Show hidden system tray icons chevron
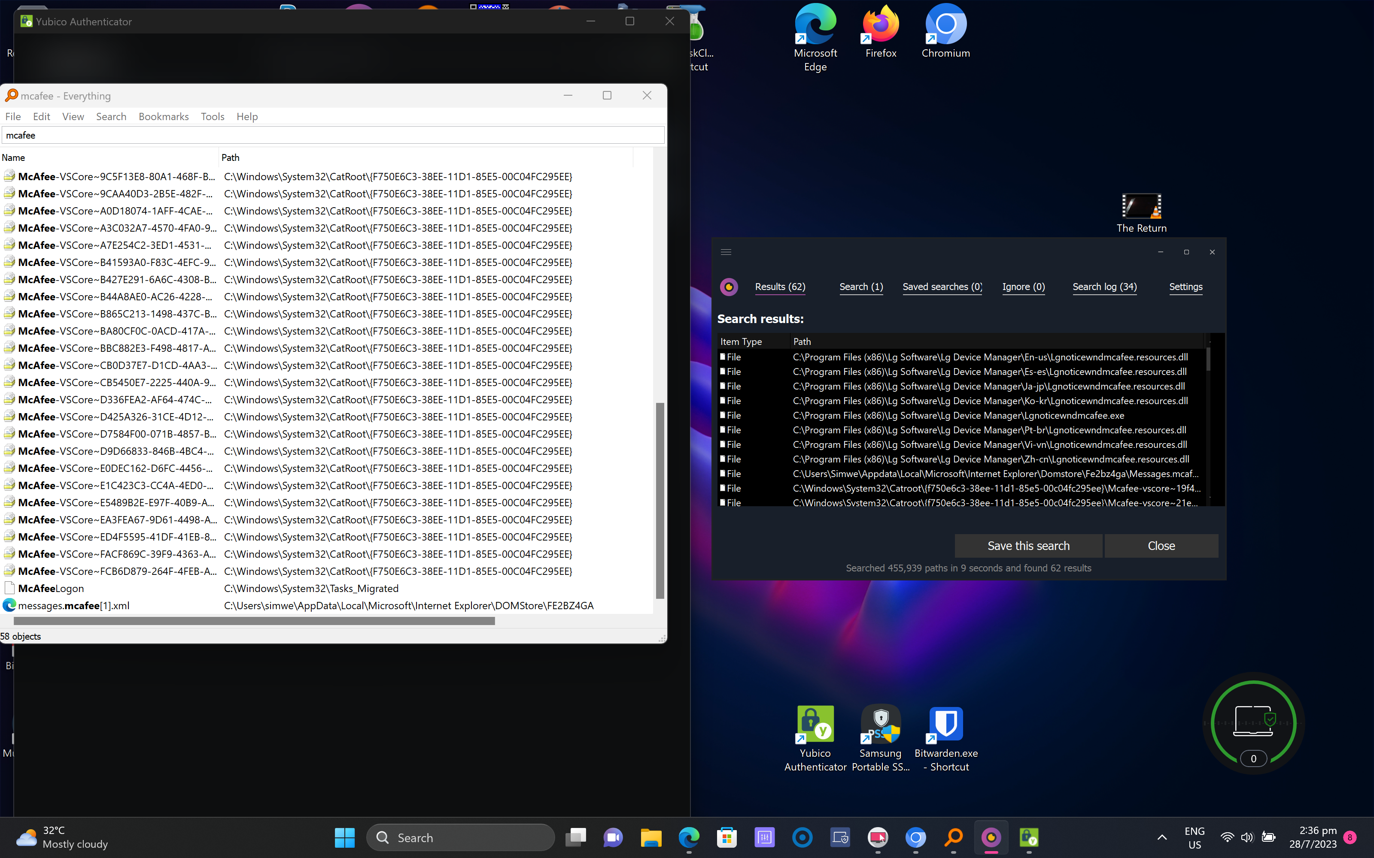This screenshot has height=858, width=1374. click(x=1161, y=837)
